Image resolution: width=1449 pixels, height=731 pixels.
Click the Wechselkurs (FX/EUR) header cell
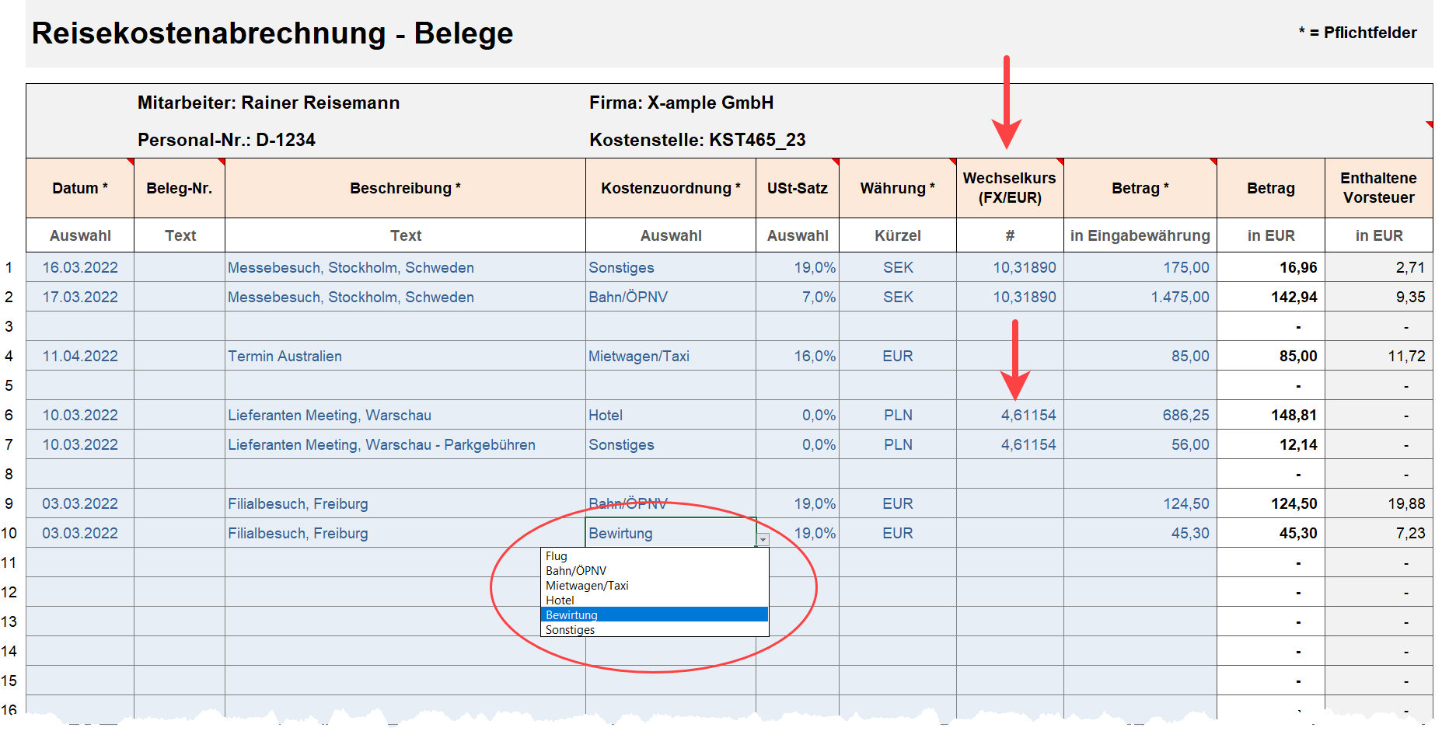point(1009,188)
